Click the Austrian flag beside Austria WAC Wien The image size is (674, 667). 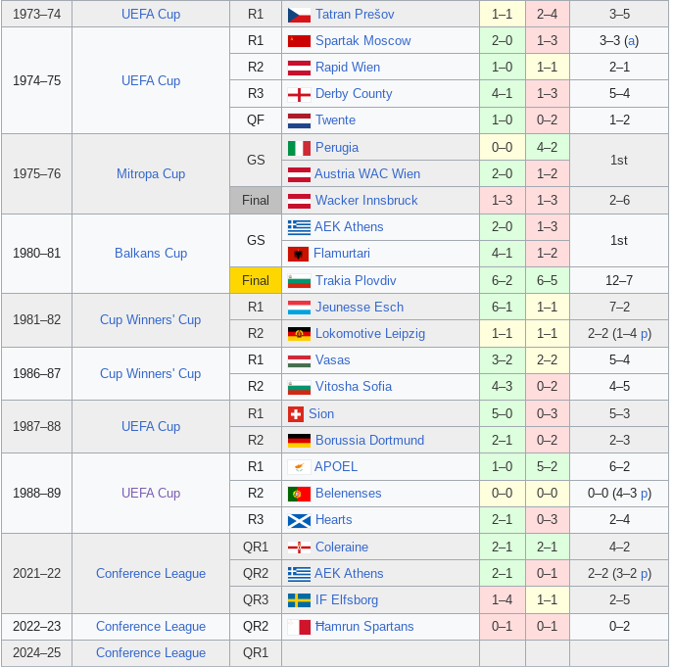click(x=299, y=174)
